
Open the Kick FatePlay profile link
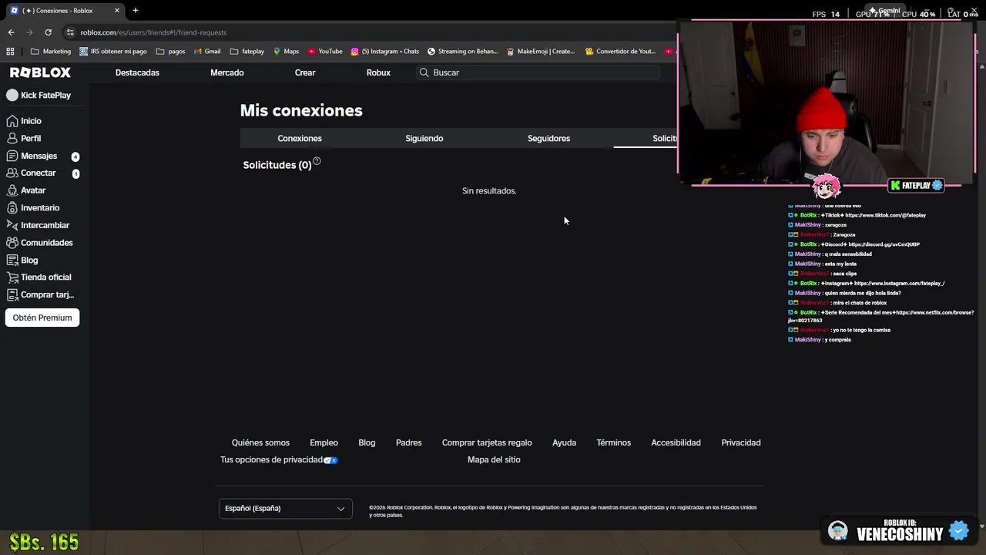(x=39, y=96)
